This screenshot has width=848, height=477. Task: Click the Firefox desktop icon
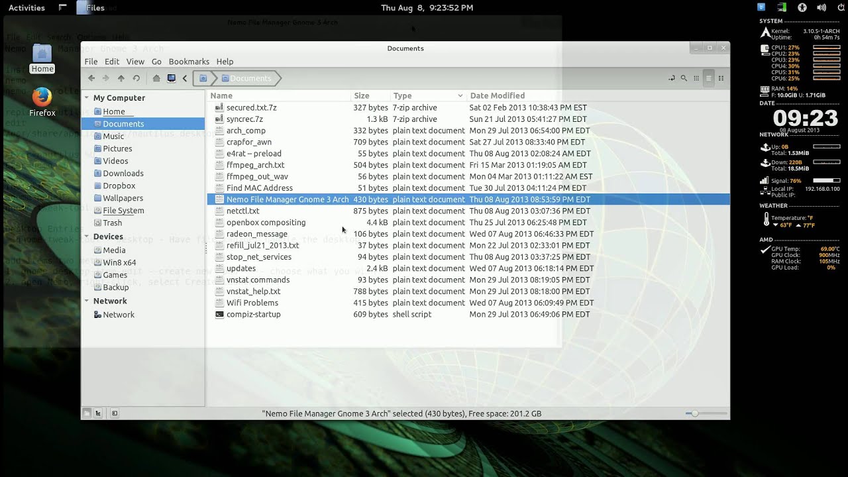click(42, 102)
